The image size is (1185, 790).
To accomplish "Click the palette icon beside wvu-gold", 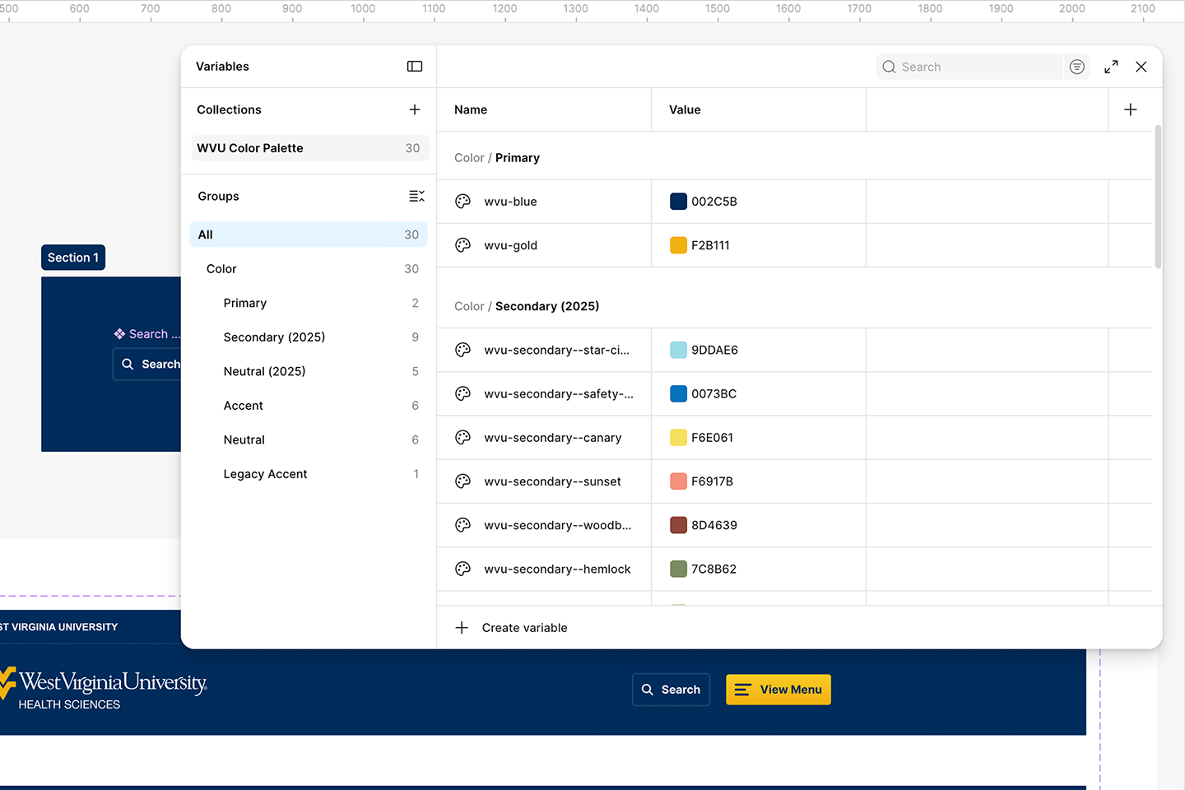I will coord(463,245).
